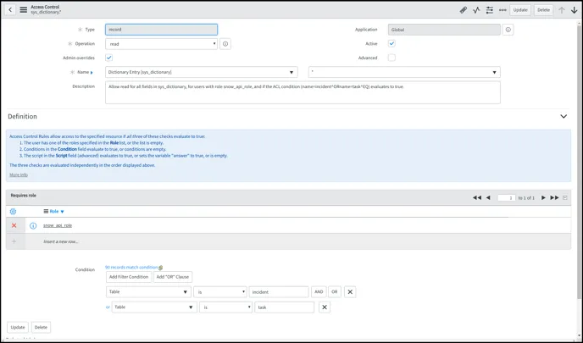
Task: Click the gear icon in Requires role list
Action: (x=13, y=212)
